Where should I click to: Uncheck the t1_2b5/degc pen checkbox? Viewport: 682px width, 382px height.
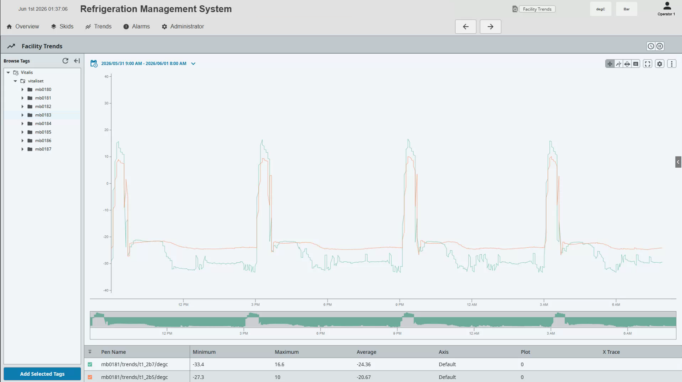coord(90,377)
